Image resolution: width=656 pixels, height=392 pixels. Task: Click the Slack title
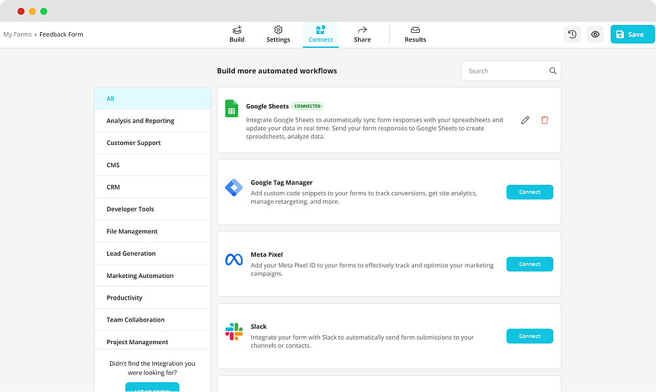pyautogui.click(x=258, y=326)
